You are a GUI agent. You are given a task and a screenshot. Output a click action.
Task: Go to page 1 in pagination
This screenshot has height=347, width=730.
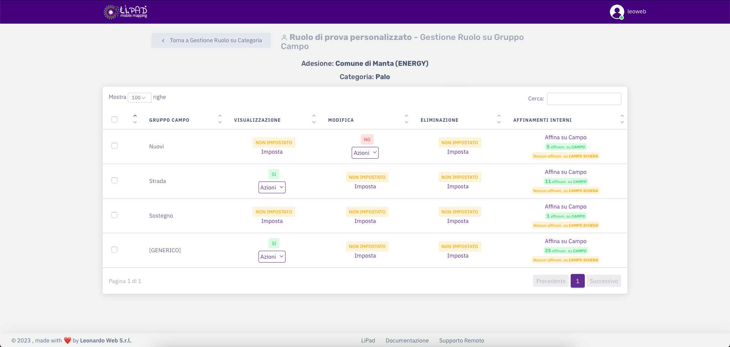pos(577,281)
